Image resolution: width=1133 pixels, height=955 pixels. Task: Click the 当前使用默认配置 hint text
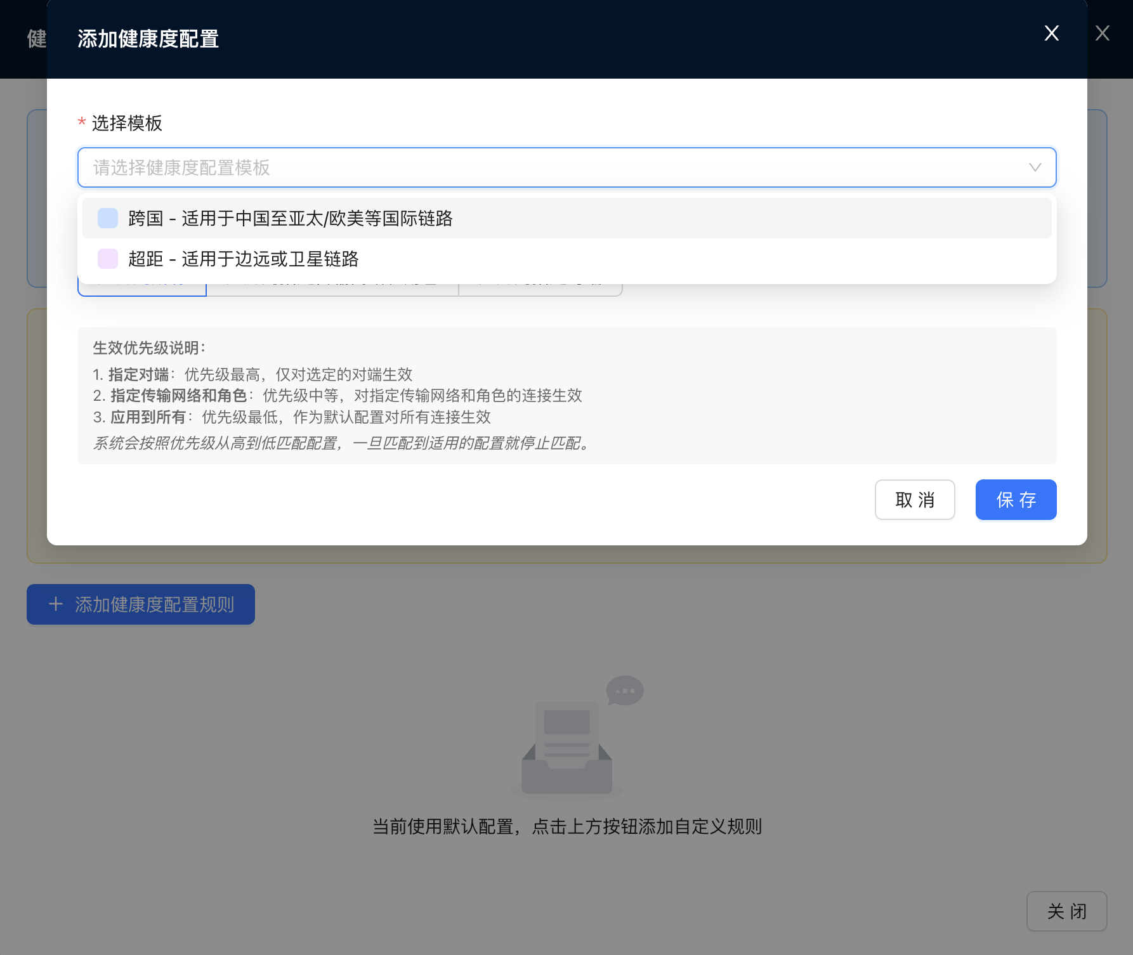point(568,826)
